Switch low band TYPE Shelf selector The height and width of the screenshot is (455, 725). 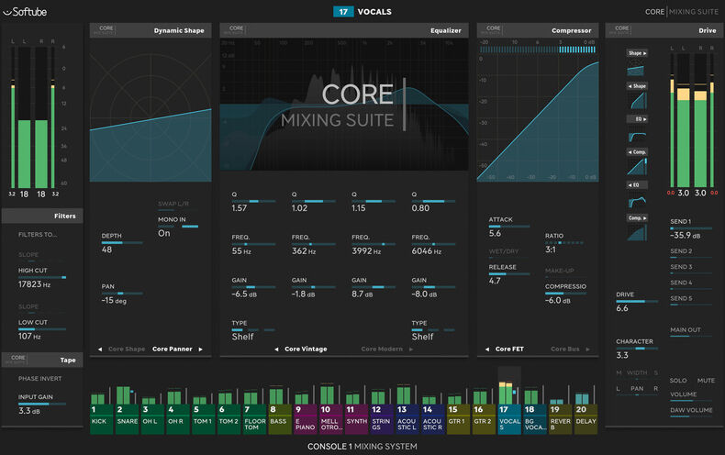point(253,330)
